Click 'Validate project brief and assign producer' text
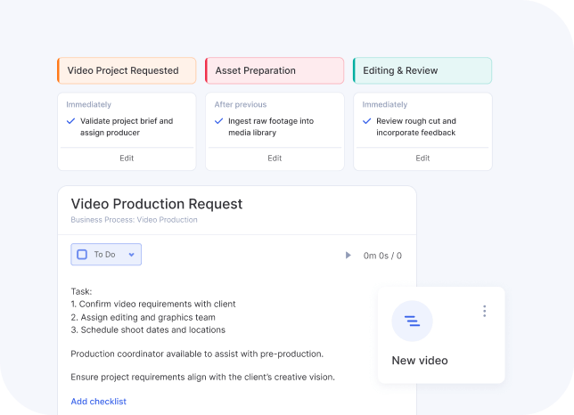This screenshot has width=574, height=415. (127, 126)
